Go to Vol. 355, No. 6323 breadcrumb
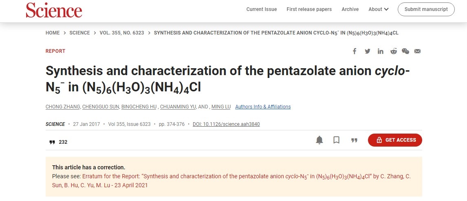The height and width of the screenshot is (201, 467). (122, 33)
